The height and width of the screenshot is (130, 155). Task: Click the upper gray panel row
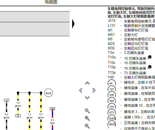click(x=35, y=17)
